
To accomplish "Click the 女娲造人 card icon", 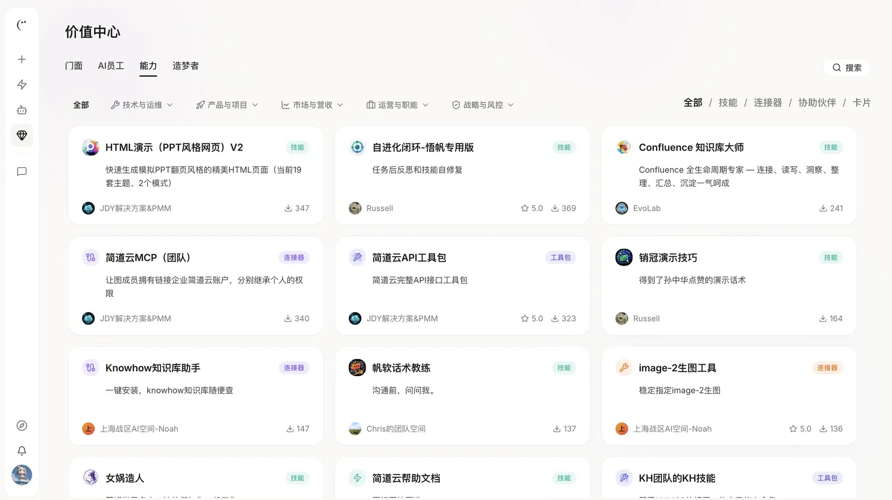I will [90, 478].
